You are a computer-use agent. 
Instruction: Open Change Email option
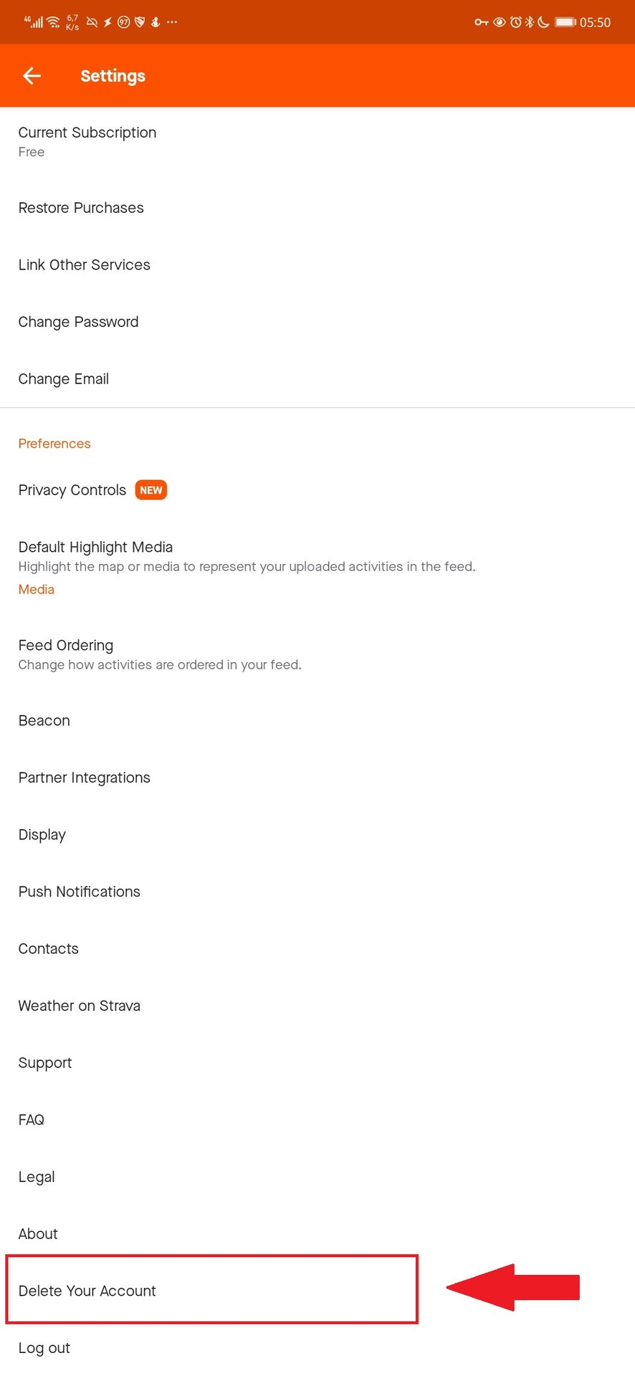pos(64,379)
